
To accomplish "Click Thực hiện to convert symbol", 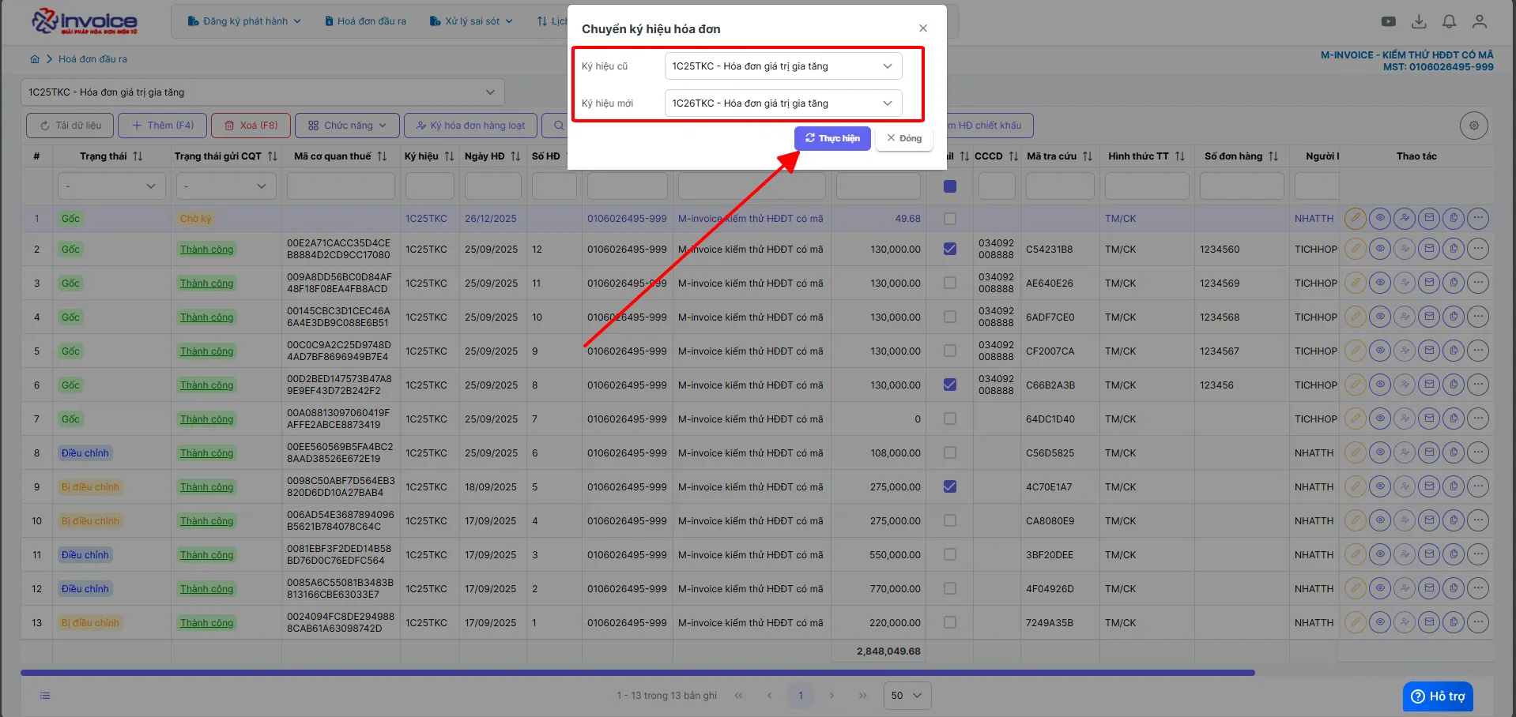I will (832, 138).
